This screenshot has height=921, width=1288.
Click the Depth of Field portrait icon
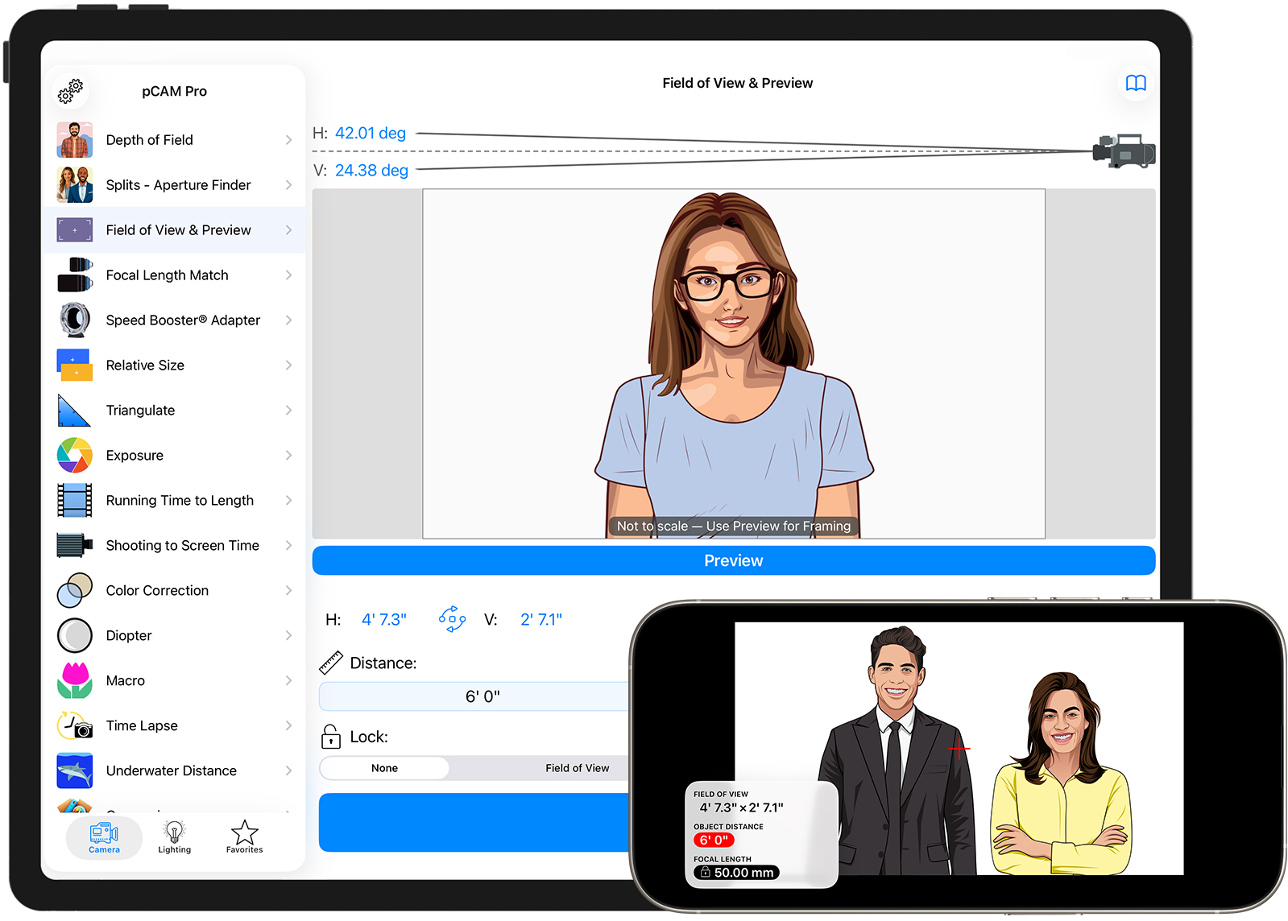point(75,140)
